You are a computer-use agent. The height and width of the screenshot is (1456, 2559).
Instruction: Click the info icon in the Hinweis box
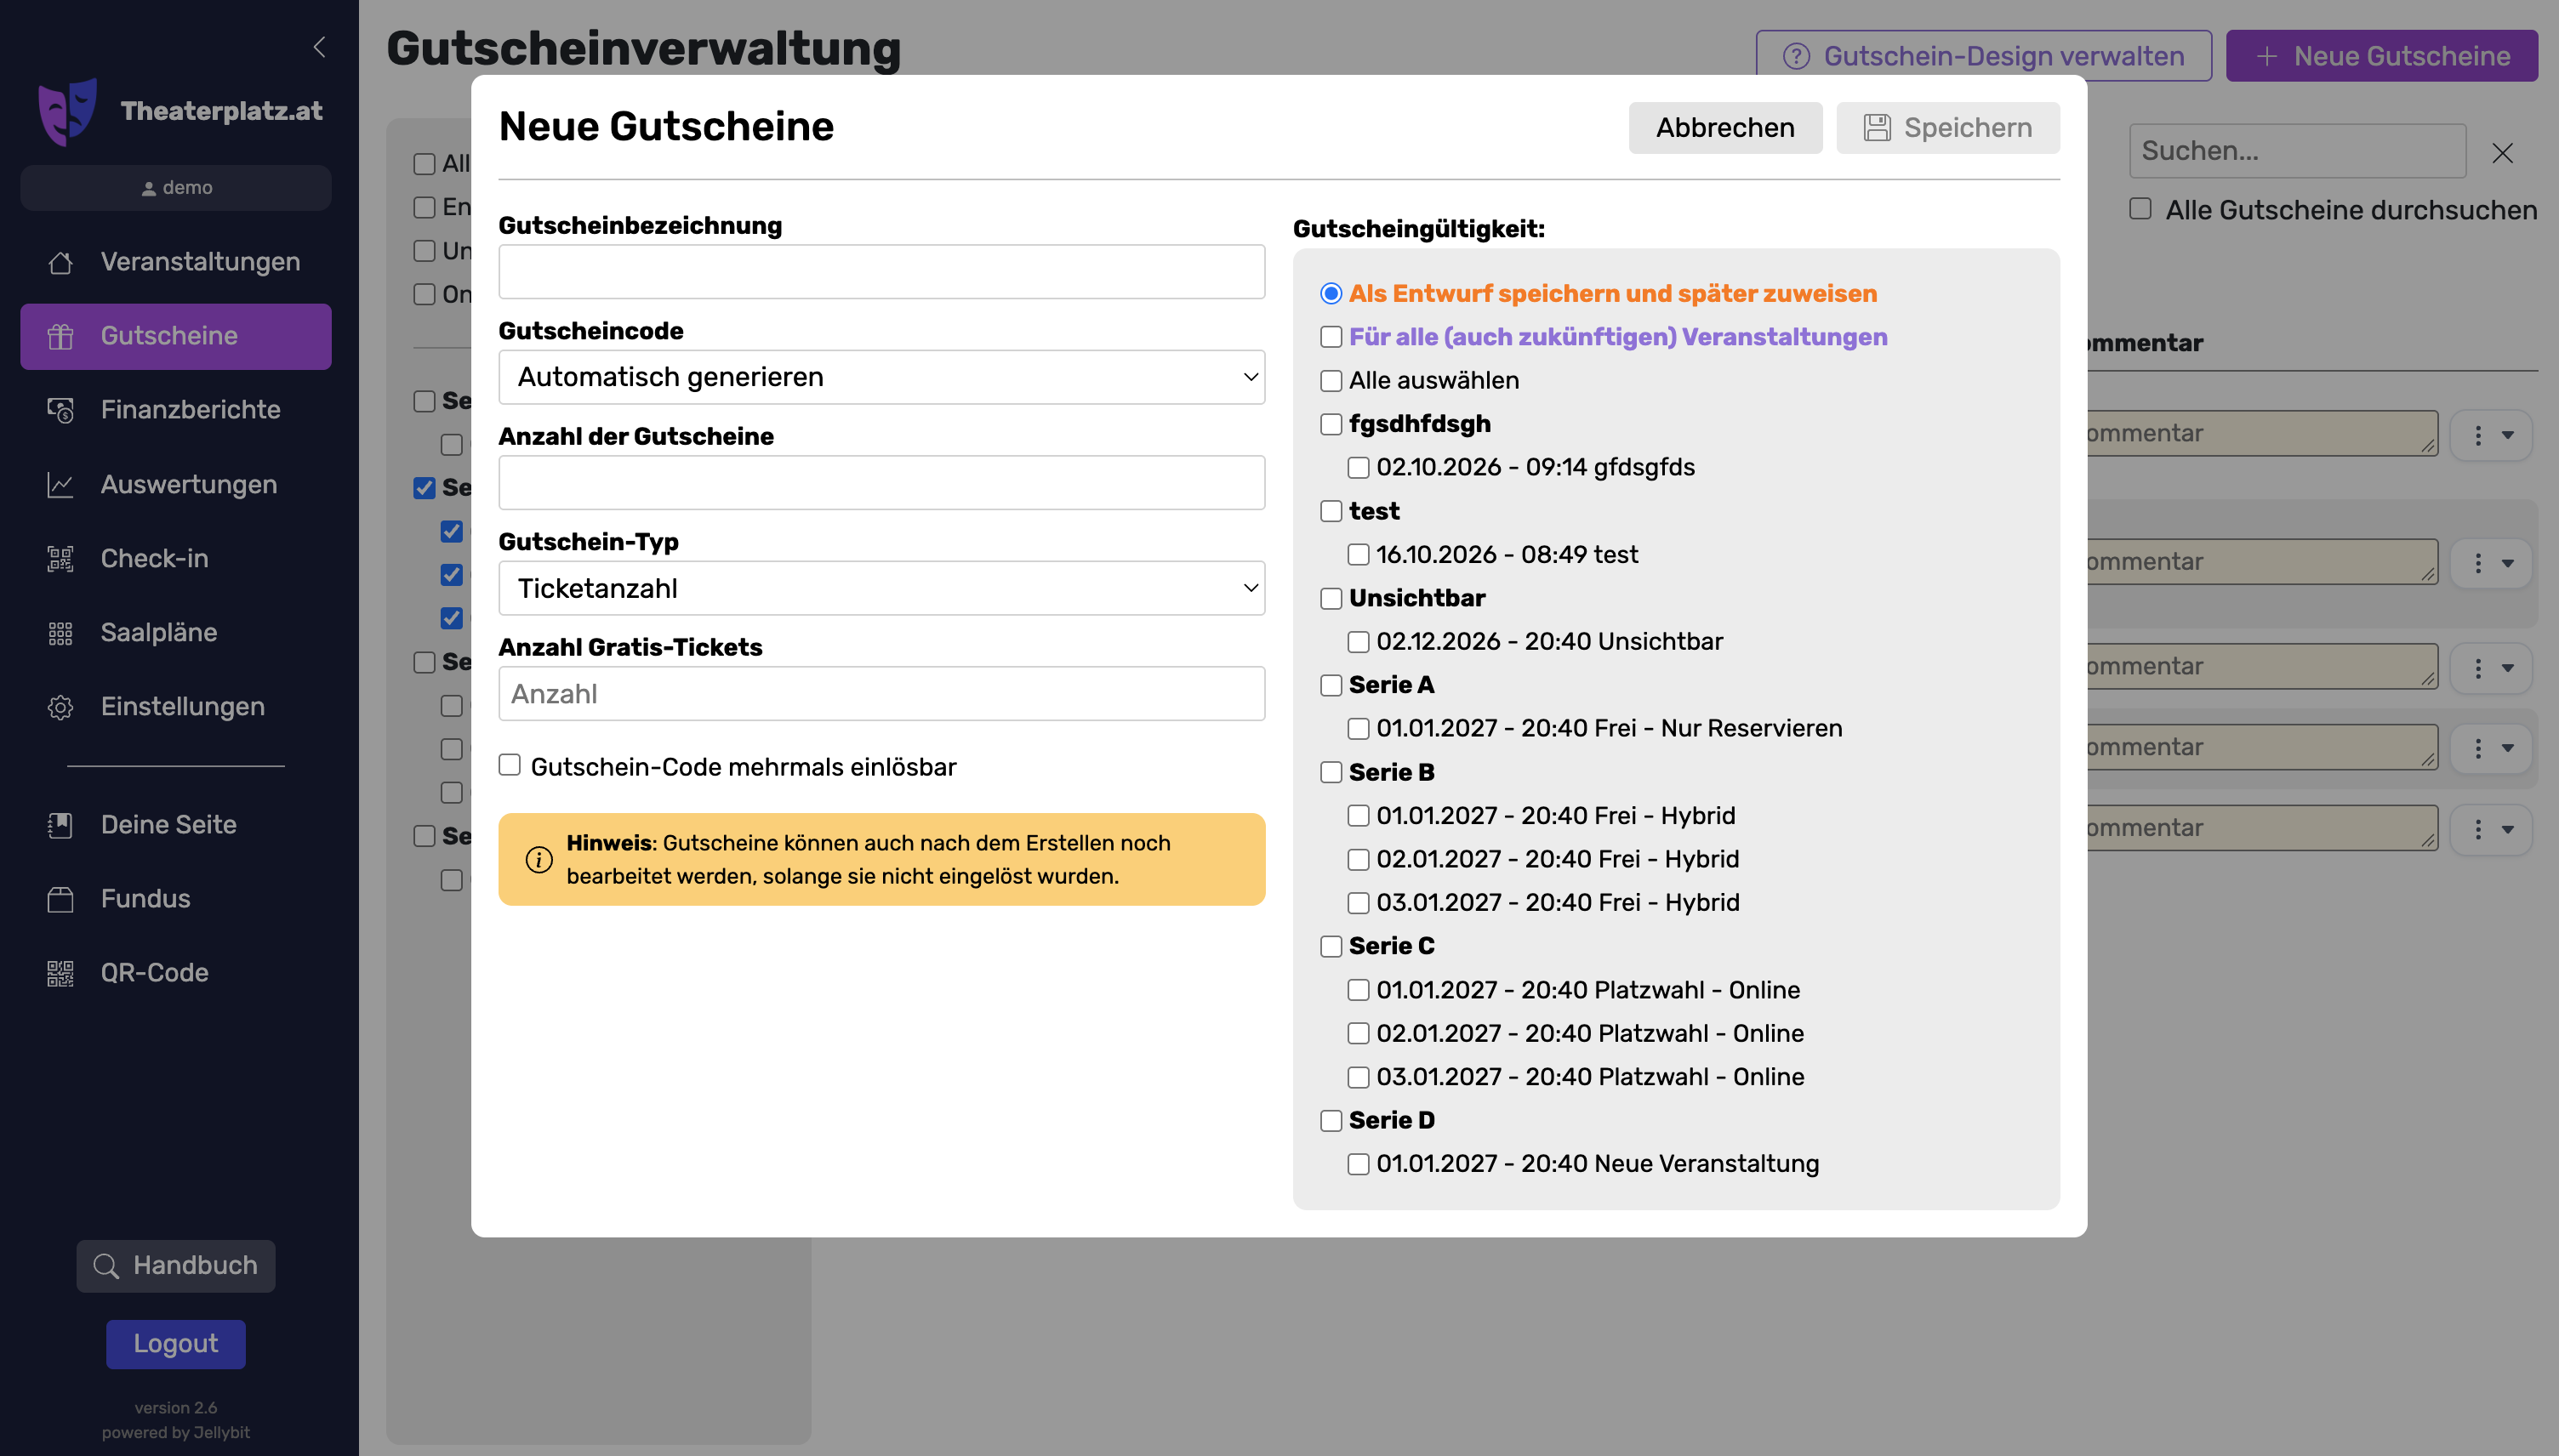539,860
